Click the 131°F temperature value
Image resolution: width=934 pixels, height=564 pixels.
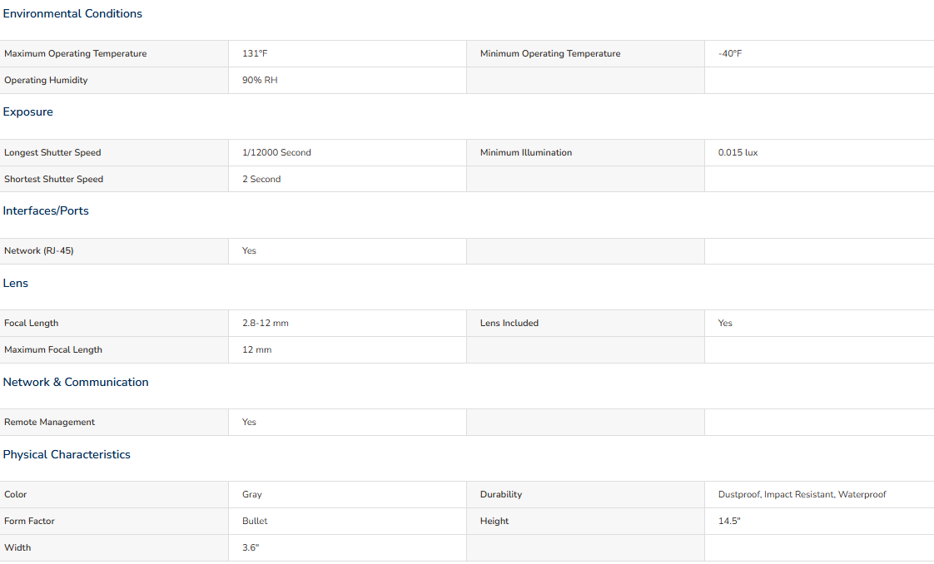(x=255, y=53)
